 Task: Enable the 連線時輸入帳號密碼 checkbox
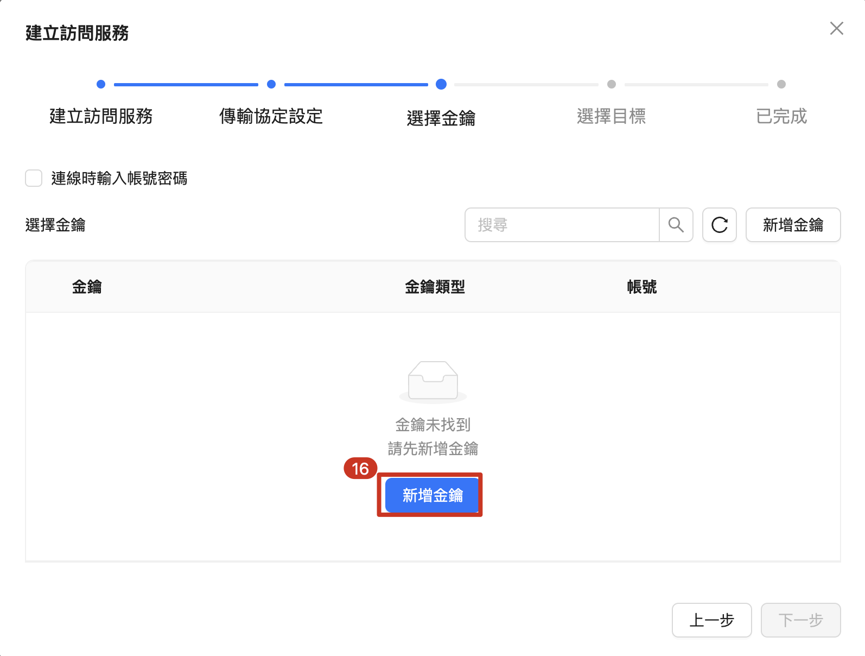tap(34, 178)
